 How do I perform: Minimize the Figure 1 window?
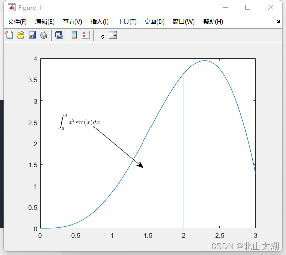point(225,7)
